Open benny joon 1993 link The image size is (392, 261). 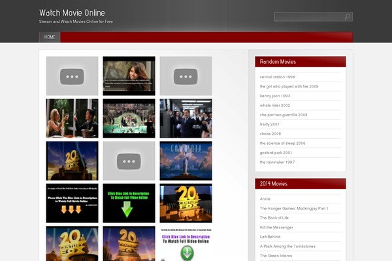click(x=275, y=96)
